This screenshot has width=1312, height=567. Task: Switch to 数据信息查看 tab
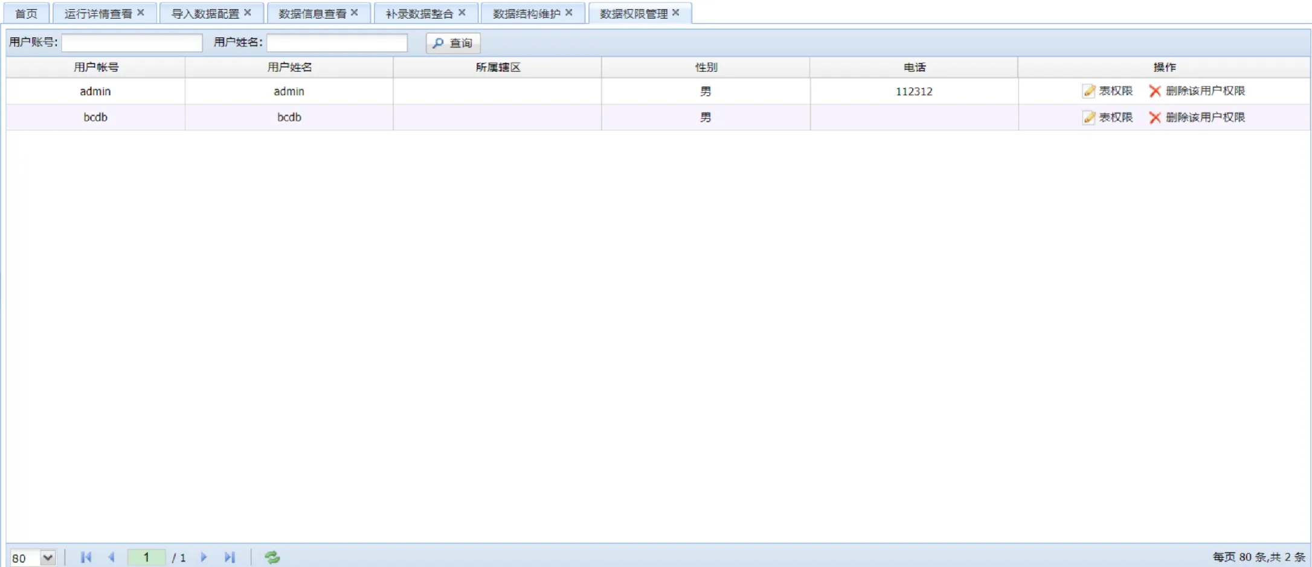click(x=312, y=13)
